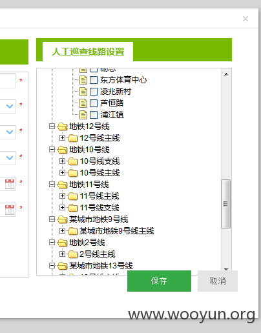The height and width of the screenshot is (333, 261).
Task: Click the folder icon of 地铁11号线
Action: (63, 185)
